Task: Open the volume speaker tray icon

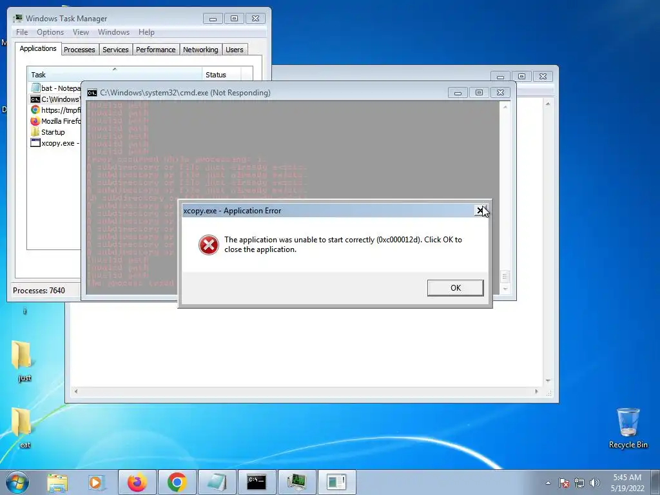Action: coord(594,483)
